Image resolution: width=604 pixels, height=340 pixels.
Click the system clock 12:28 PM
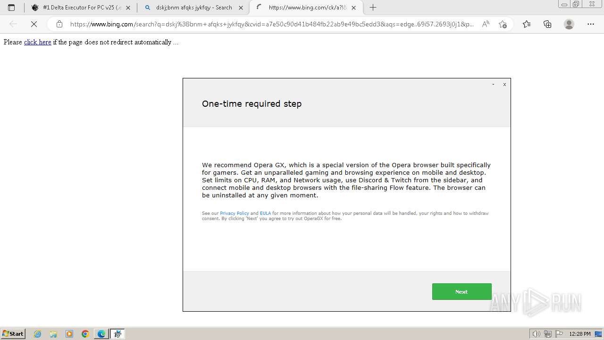coord(580,334)
